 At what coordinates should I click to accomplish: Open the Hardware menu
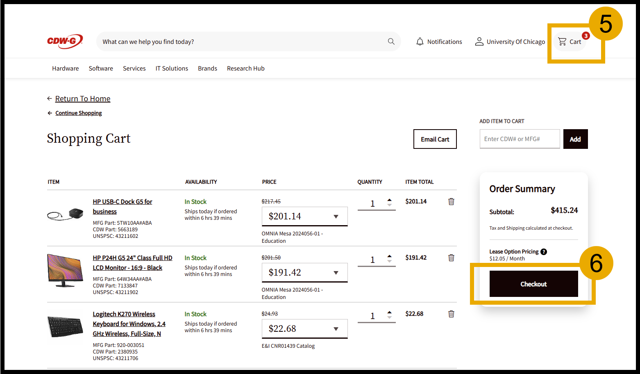(65, 68)
